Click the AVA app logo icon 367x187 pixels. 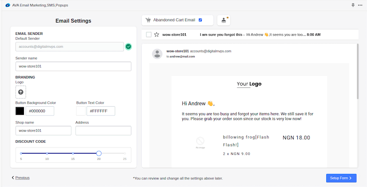coord(8,5)
